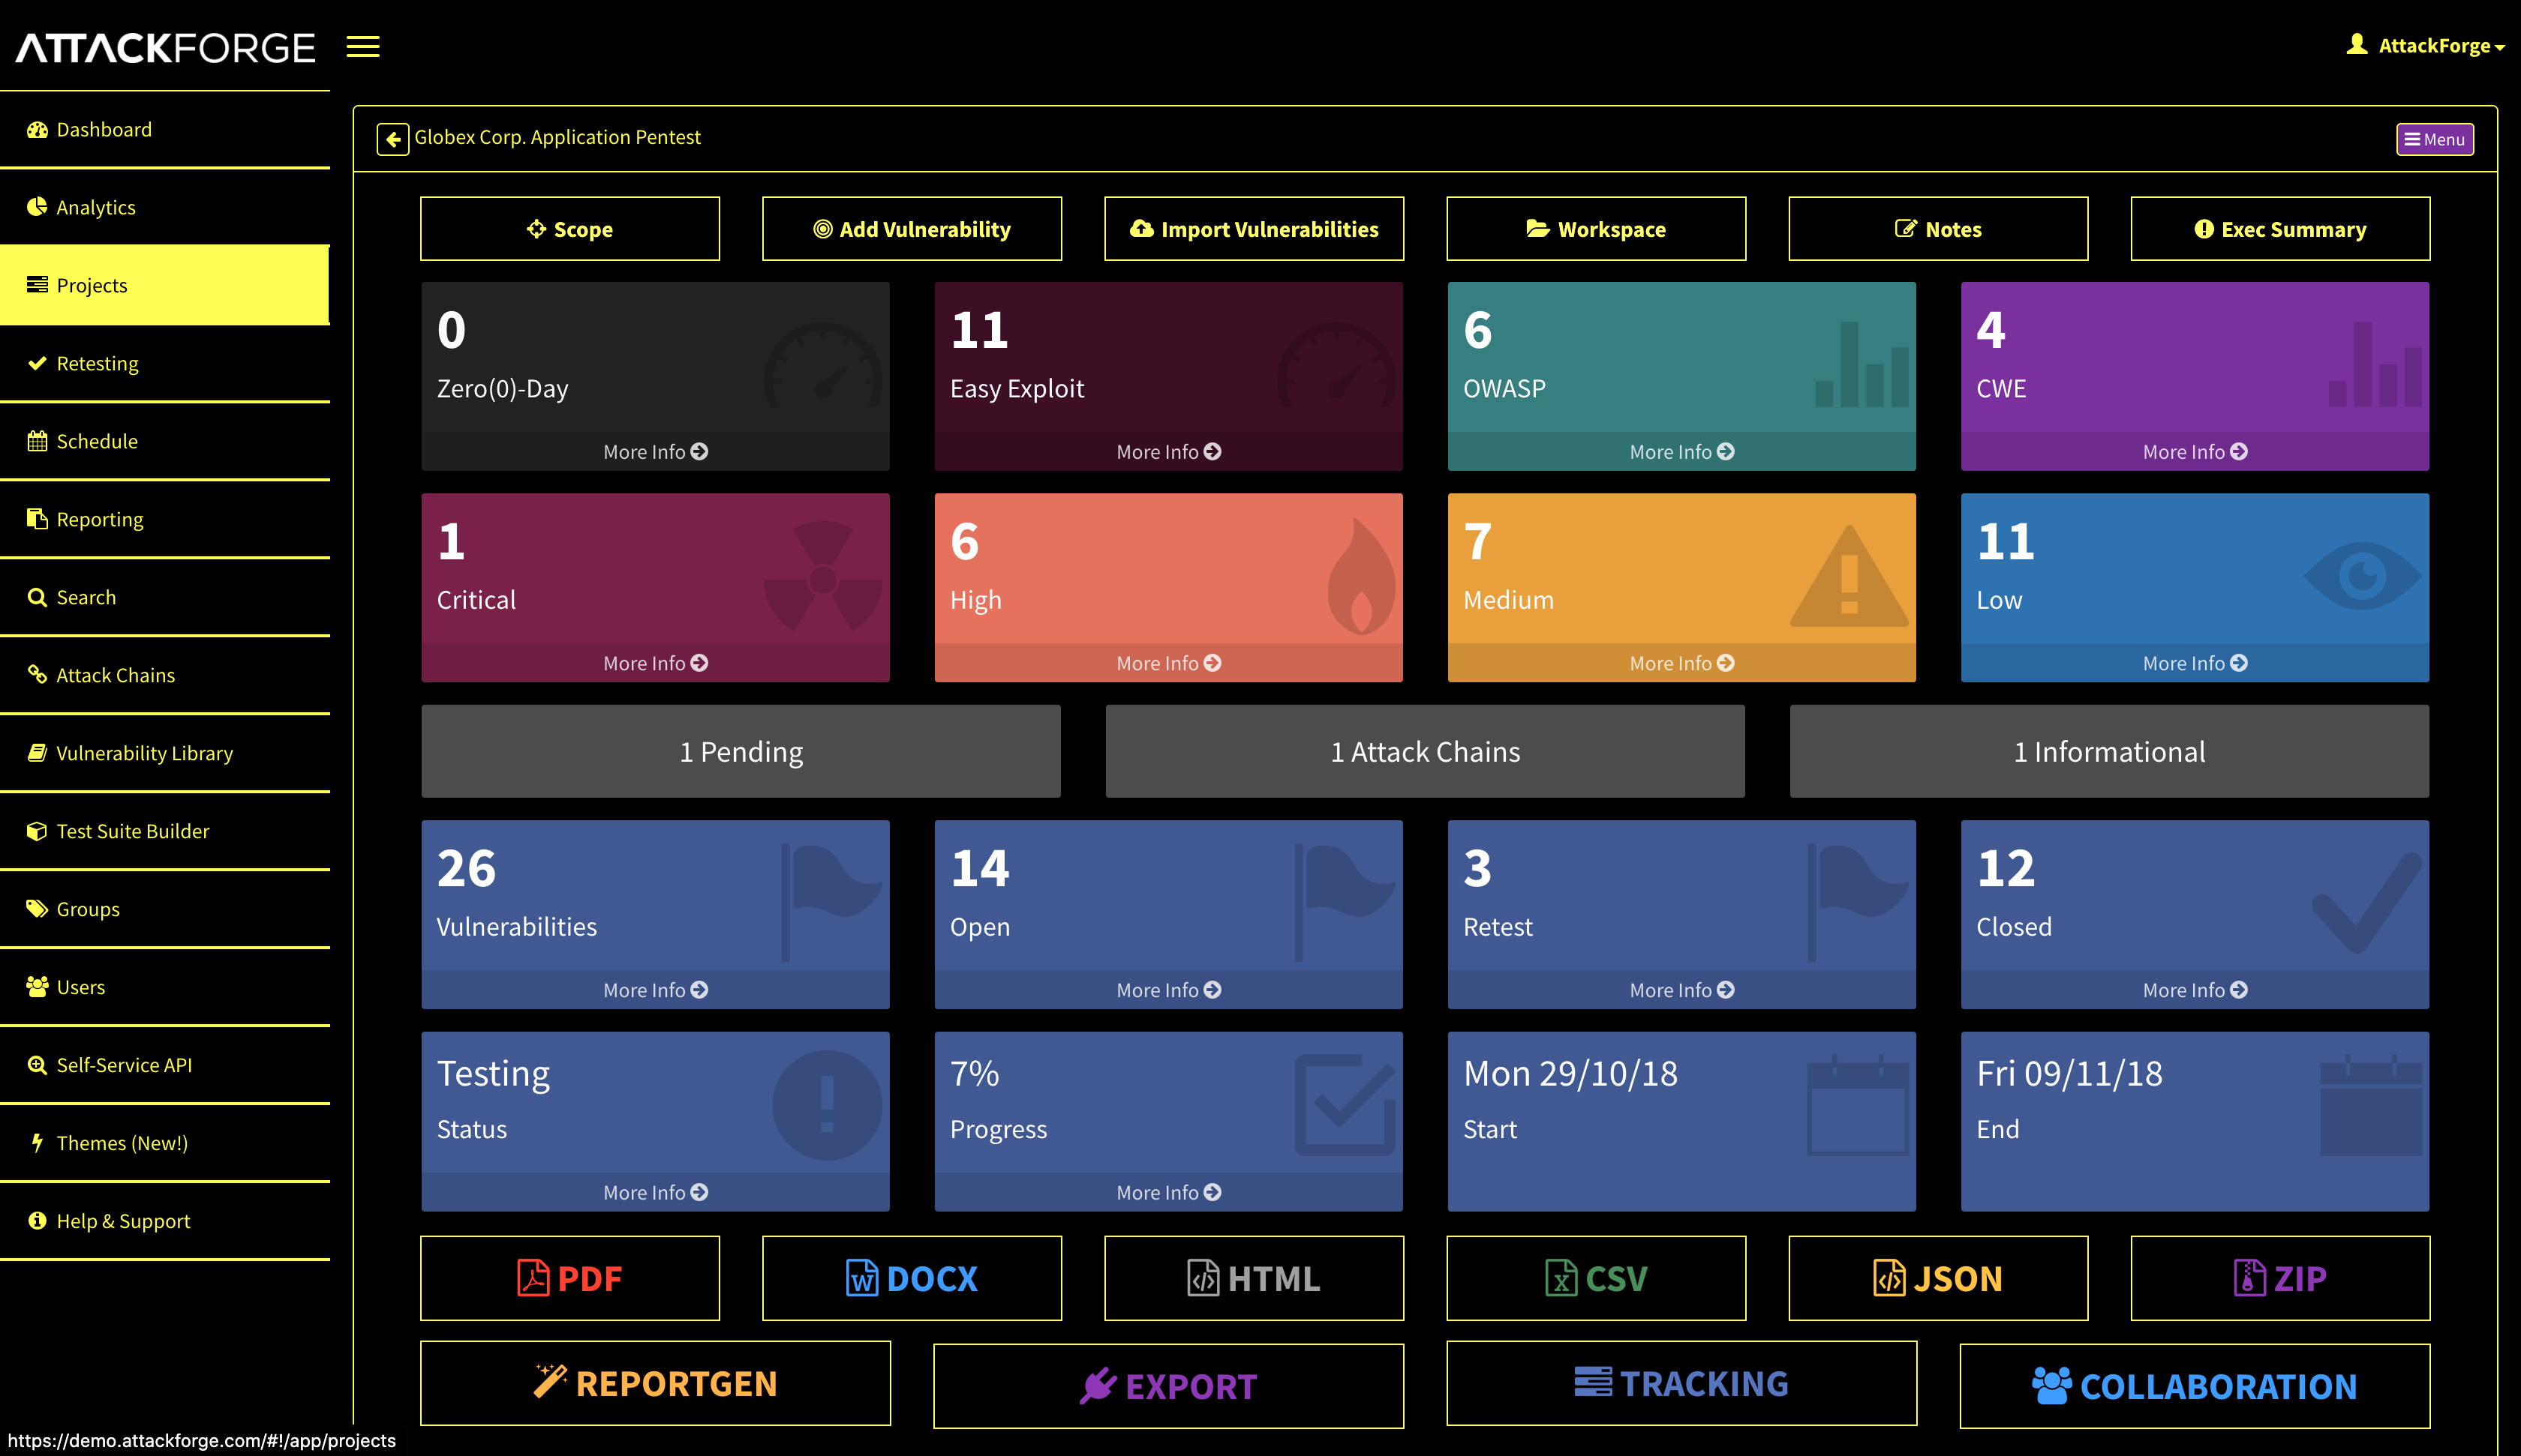Viewport: 2521px width, 1456px height.
Task: Toggle the hamburger sidebar menu icon
Action: [363, 47]
